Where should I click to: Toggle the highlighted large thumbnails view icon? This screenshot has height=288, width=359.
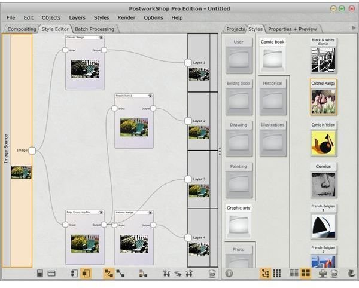[305, 273]
